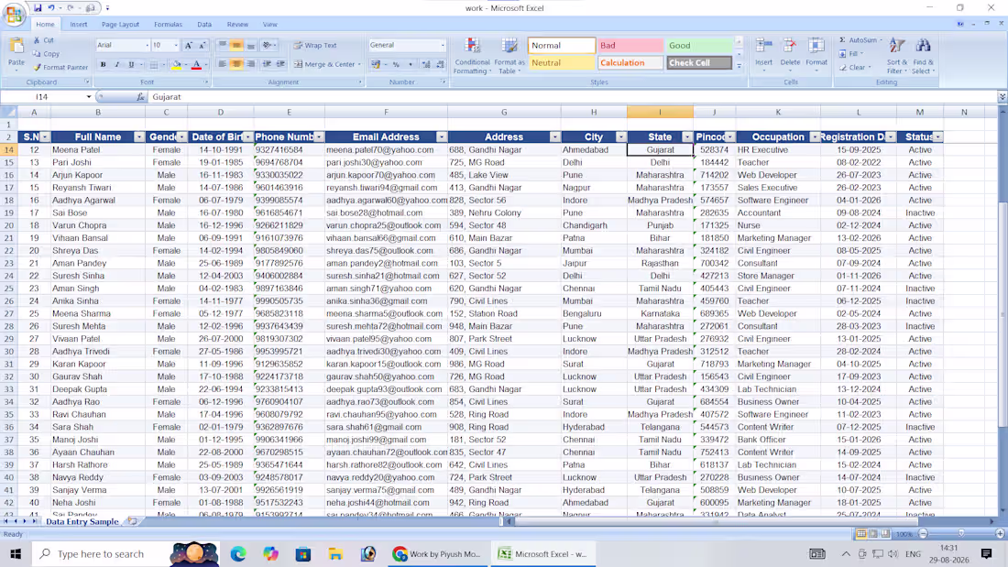Toggle Wrap Text for the cell
1008x567 pixels.
click(315, 46)
